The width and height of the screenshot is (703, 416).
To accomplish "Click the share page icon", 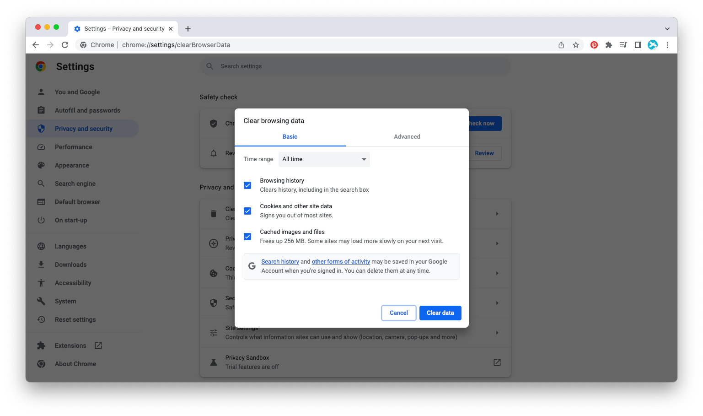I will [561, 45].
